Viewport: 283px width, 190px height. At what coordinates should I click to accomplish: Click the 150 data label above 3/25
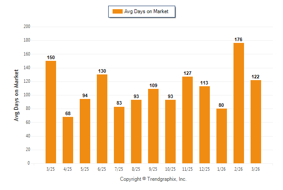pos(51,57)
